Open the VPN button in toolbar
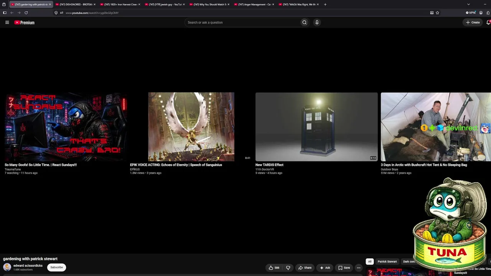 (471, 13)
